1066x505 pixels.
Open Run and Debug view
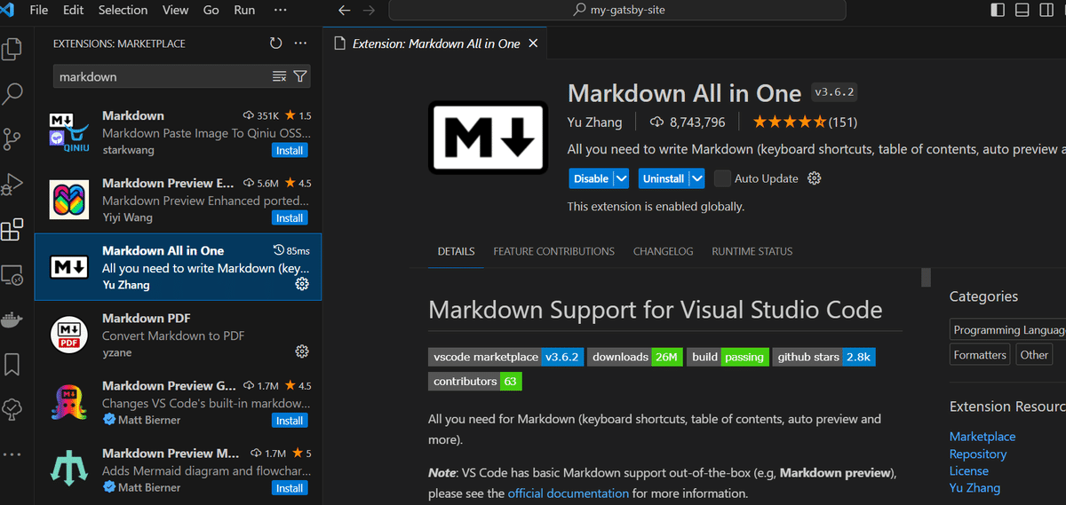coord(12,185)
